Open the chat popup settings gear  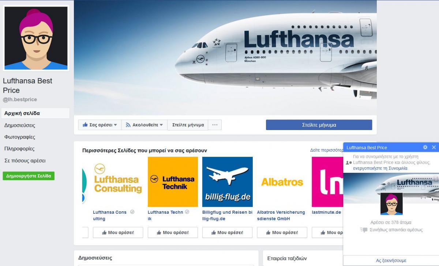[x=425, y=147]
